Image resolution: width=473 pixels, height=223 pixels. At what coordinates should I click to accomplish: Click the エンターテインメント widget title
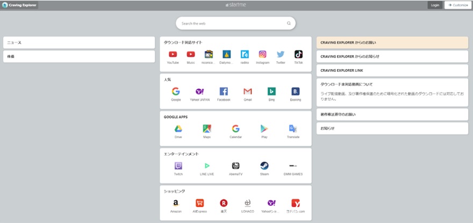pos(181,154)
